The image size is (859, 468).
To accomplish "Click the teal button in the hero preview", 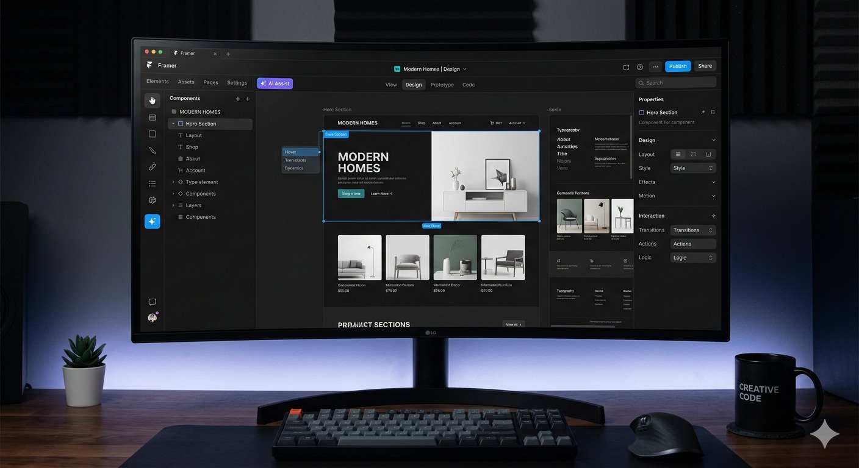I will (351, 194).
